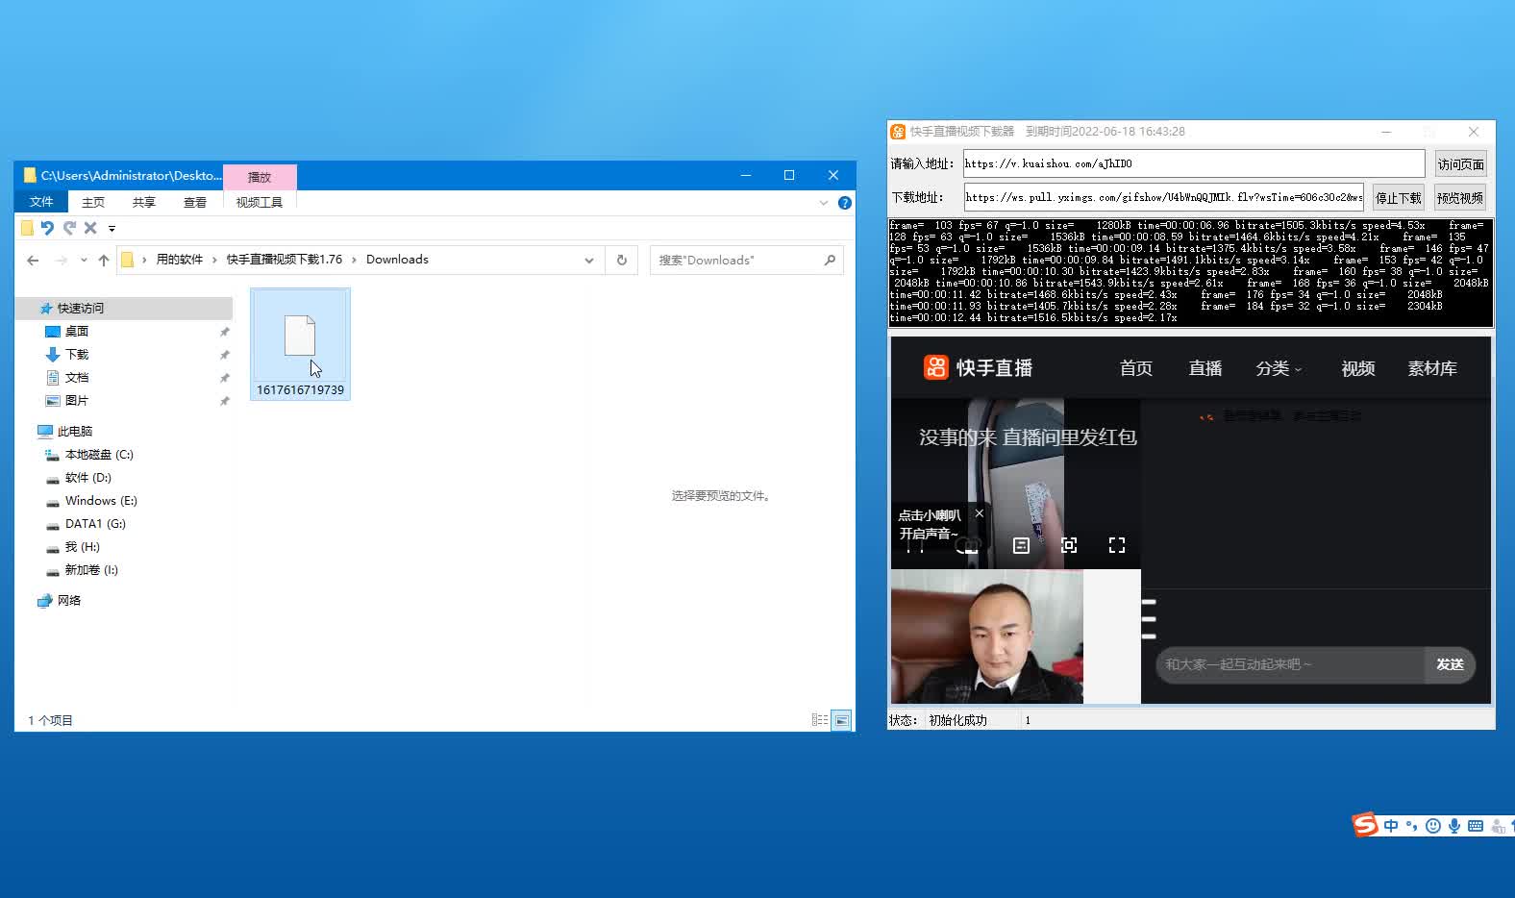Image resolution: width=1515 pixels, height=898 pixels.
Task: Open recent locations dropdown arrow in Explorer
Action: coord(84,260)
